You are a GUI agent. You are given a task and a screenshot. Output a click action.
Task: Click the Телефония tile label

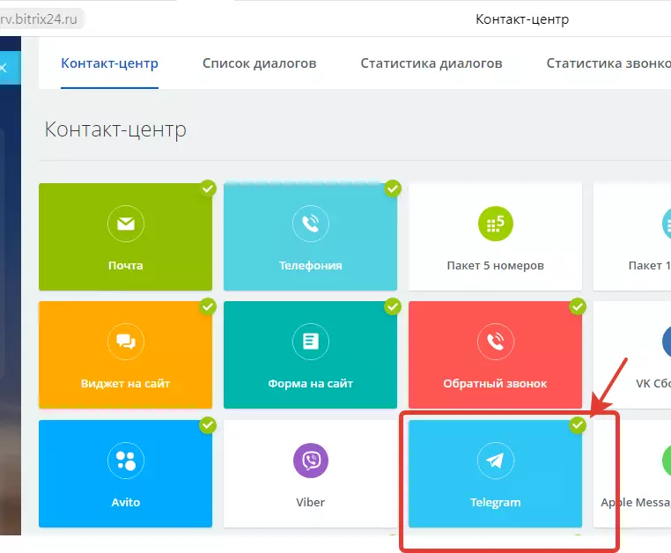pos(311,265)
